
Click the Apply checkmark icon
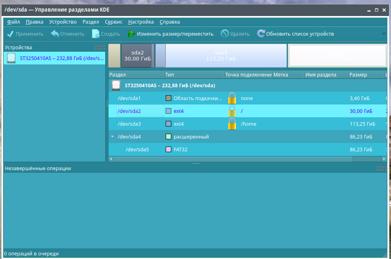coord(10,34)
